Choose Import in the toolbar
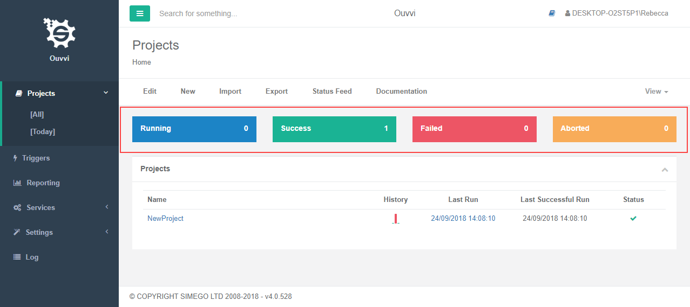 tap(230, 92)
